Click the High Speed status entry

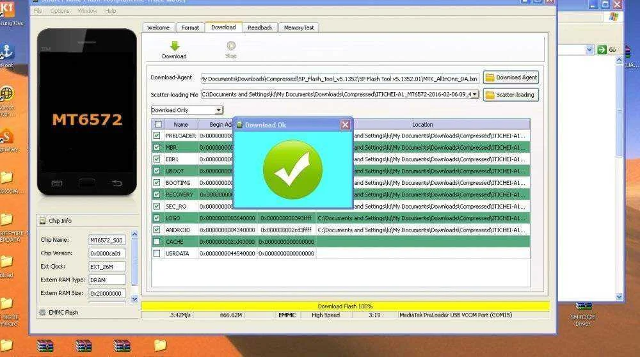click(326, 315)
